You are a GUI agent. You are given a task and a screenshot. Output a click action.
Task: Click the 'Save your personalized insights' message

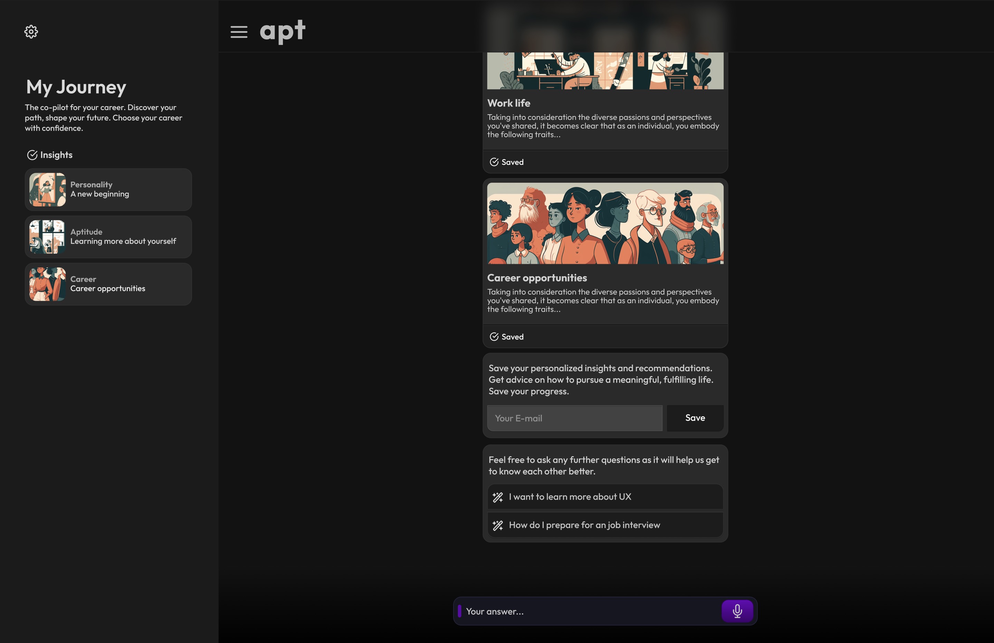click(x=601, y=380)
